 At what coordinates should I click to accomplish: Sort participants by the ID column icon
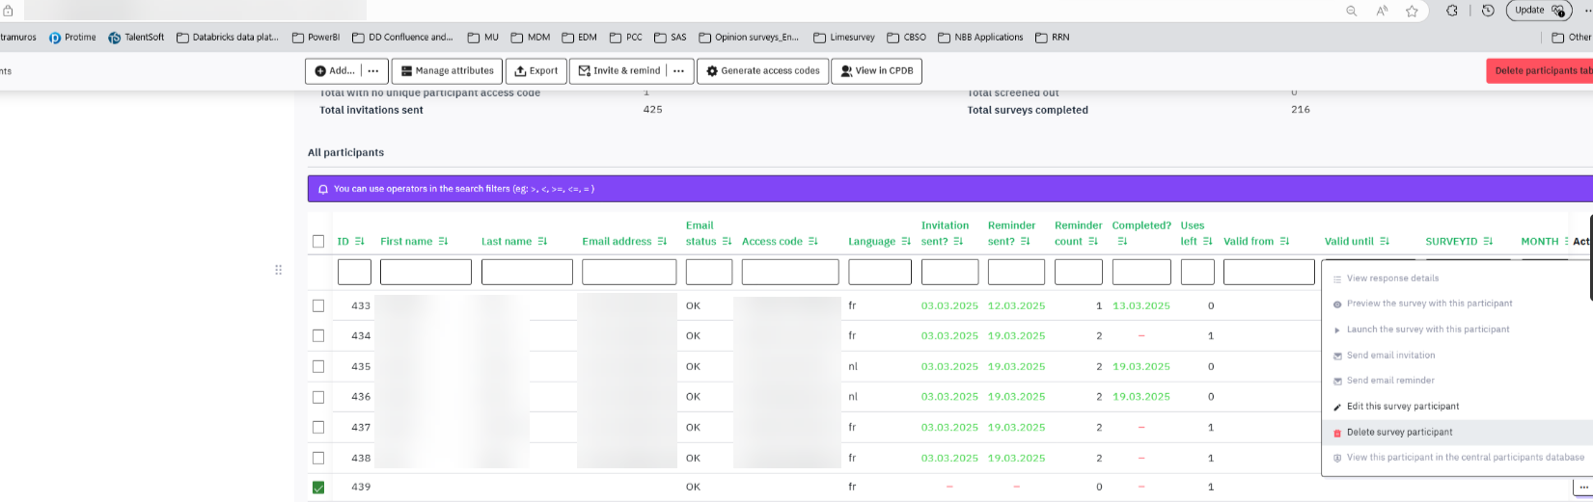click(360, 242)
